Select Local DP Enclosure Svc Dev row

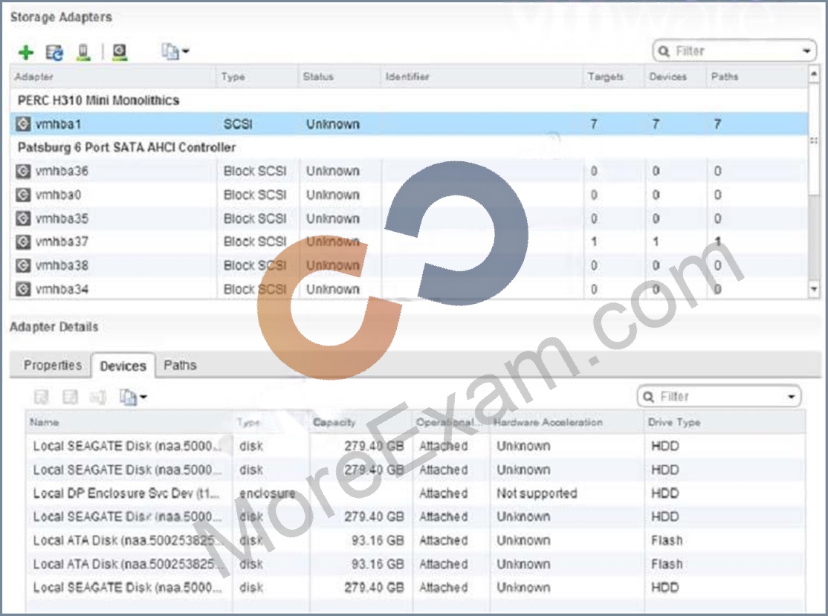(x=415, y=493)
